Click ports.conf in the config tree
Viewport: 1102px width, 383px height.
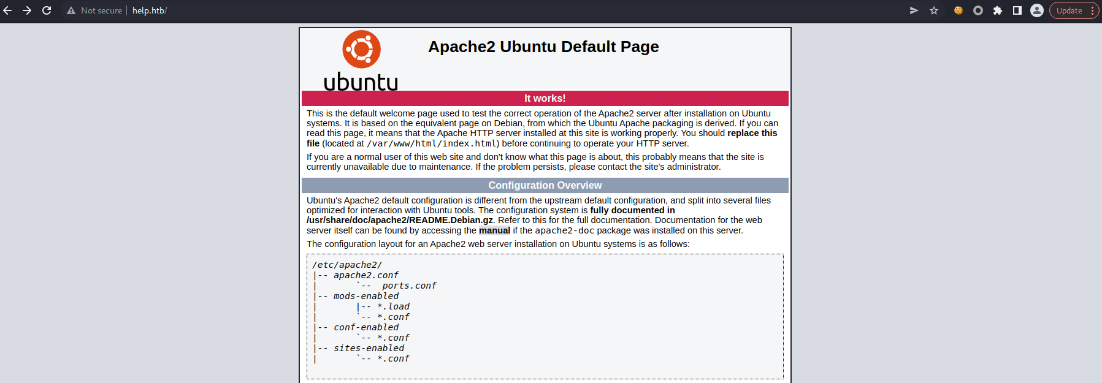pos(409,286)
